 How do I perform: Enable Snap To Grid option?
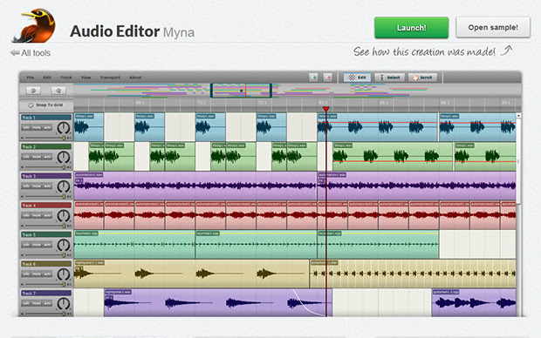[x=45, y=105]
